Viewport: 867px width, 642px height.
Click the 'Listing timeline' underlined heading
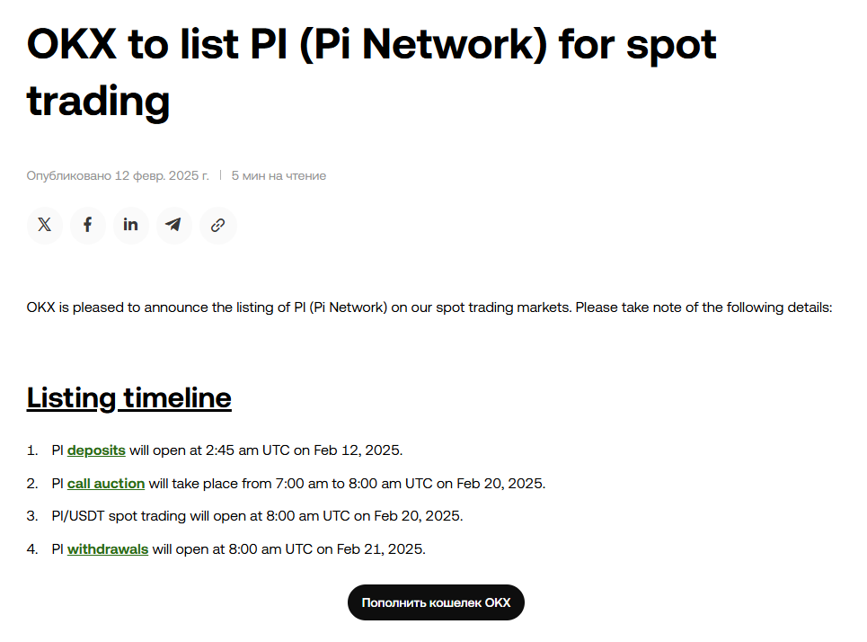(128, 398)
